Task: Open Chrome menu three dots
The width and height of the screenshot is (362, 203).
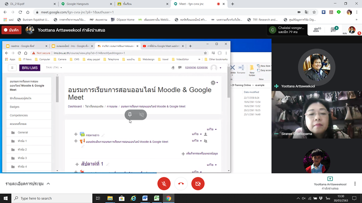Action: [357, 12]
